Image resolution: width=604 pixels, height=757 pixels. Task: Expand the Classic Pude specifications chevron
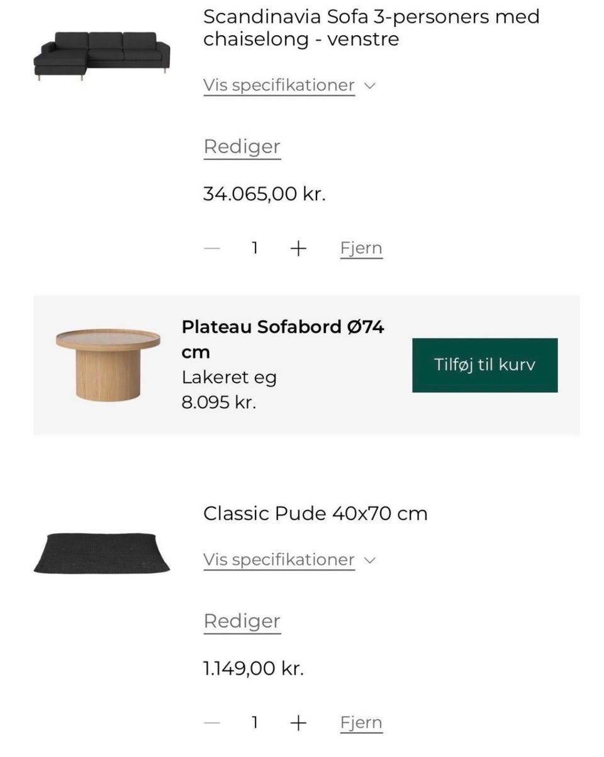tap(370, 560)
